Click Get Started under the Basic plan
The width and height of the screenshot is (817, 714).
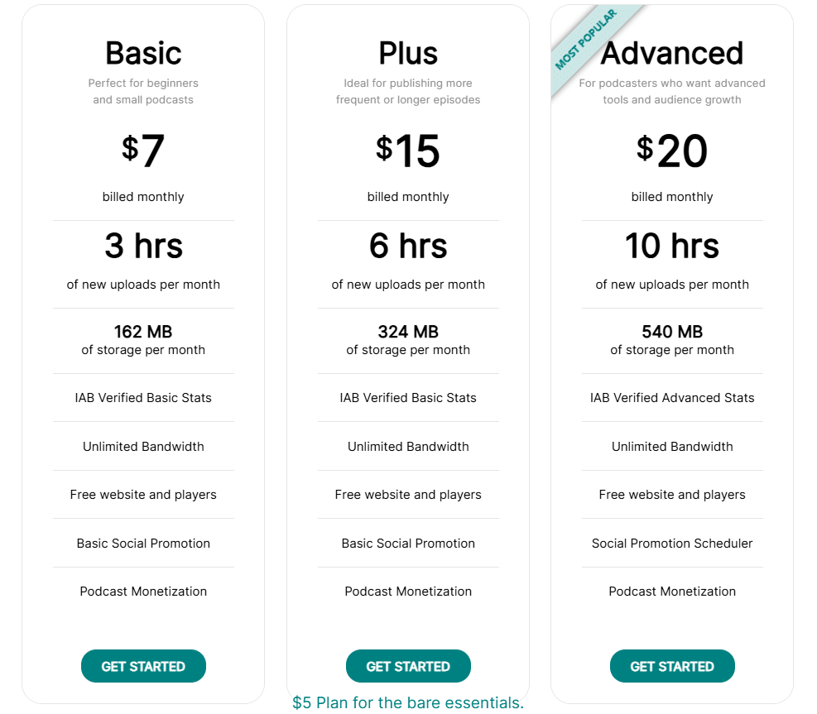pyautogui.click(x=143, y=666)
